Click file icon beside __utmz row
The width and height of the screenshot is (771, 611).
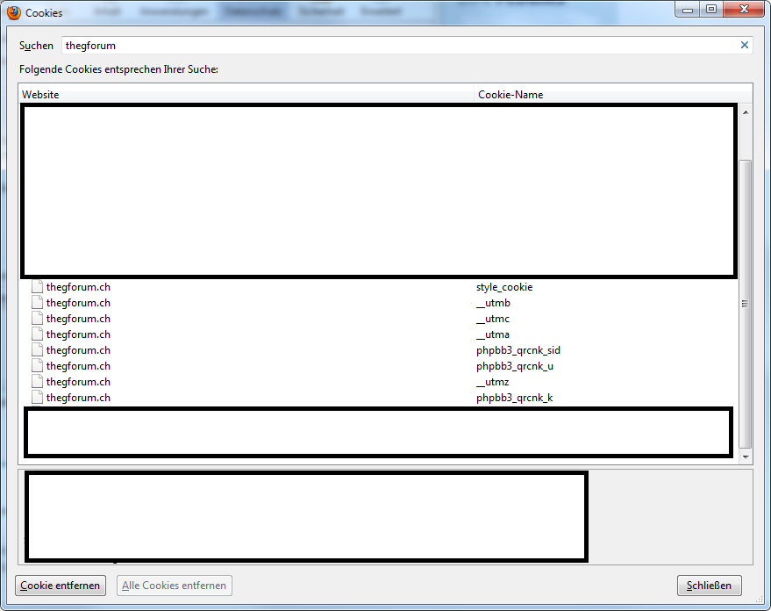37,381
